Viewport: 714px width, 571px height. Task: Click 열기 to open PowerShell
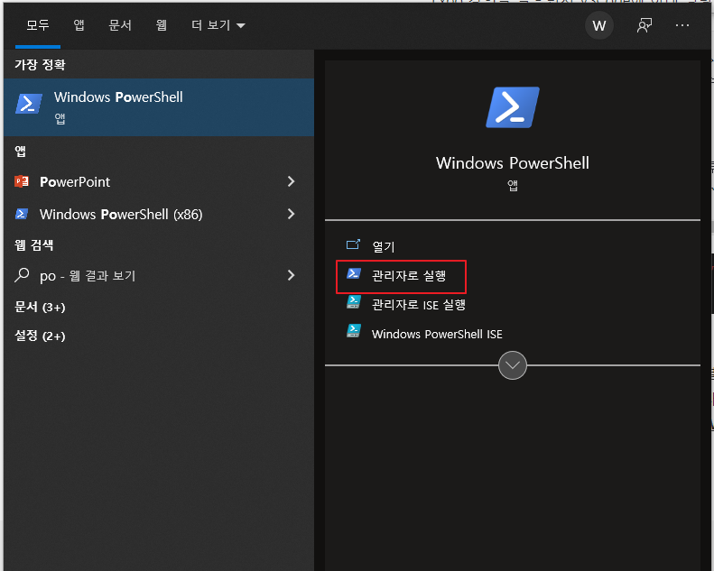pos(384,246)
